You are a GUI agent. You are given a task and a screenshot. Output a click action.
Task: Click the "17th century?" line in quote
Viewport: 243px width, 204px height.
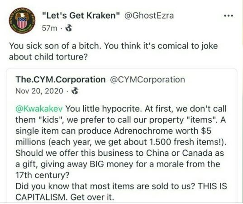coord(42,175)
